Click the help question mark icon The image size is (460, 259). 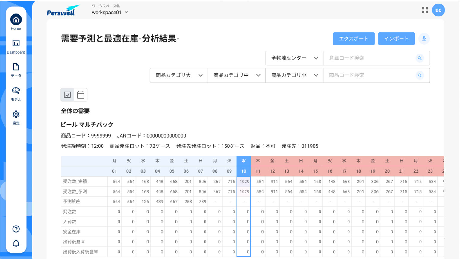(x=16, y=229)
